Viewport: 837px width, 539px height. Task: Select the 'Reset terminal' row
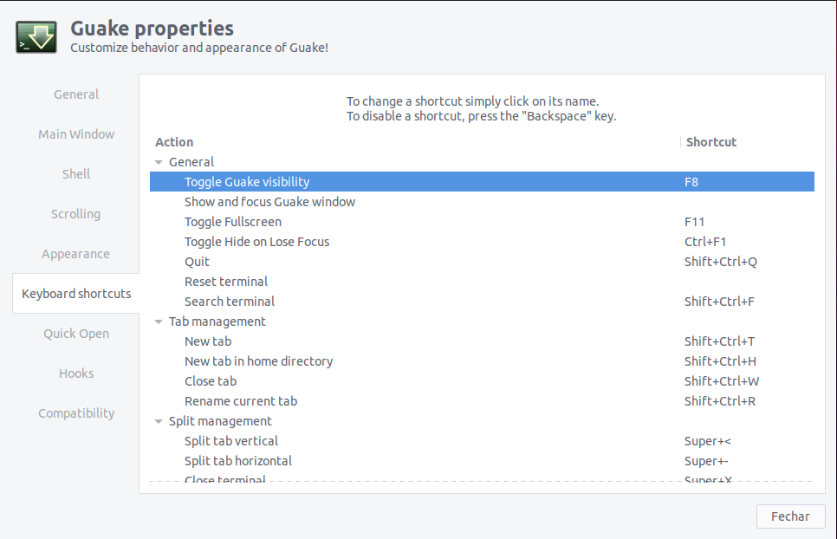click(482, 282)
